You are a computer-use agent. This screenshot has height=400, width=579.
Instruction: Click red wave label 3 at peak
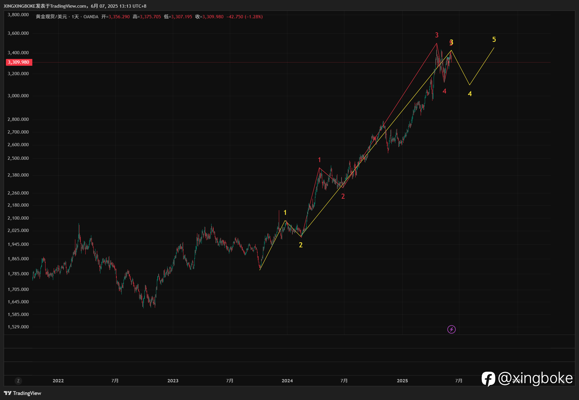437,35
